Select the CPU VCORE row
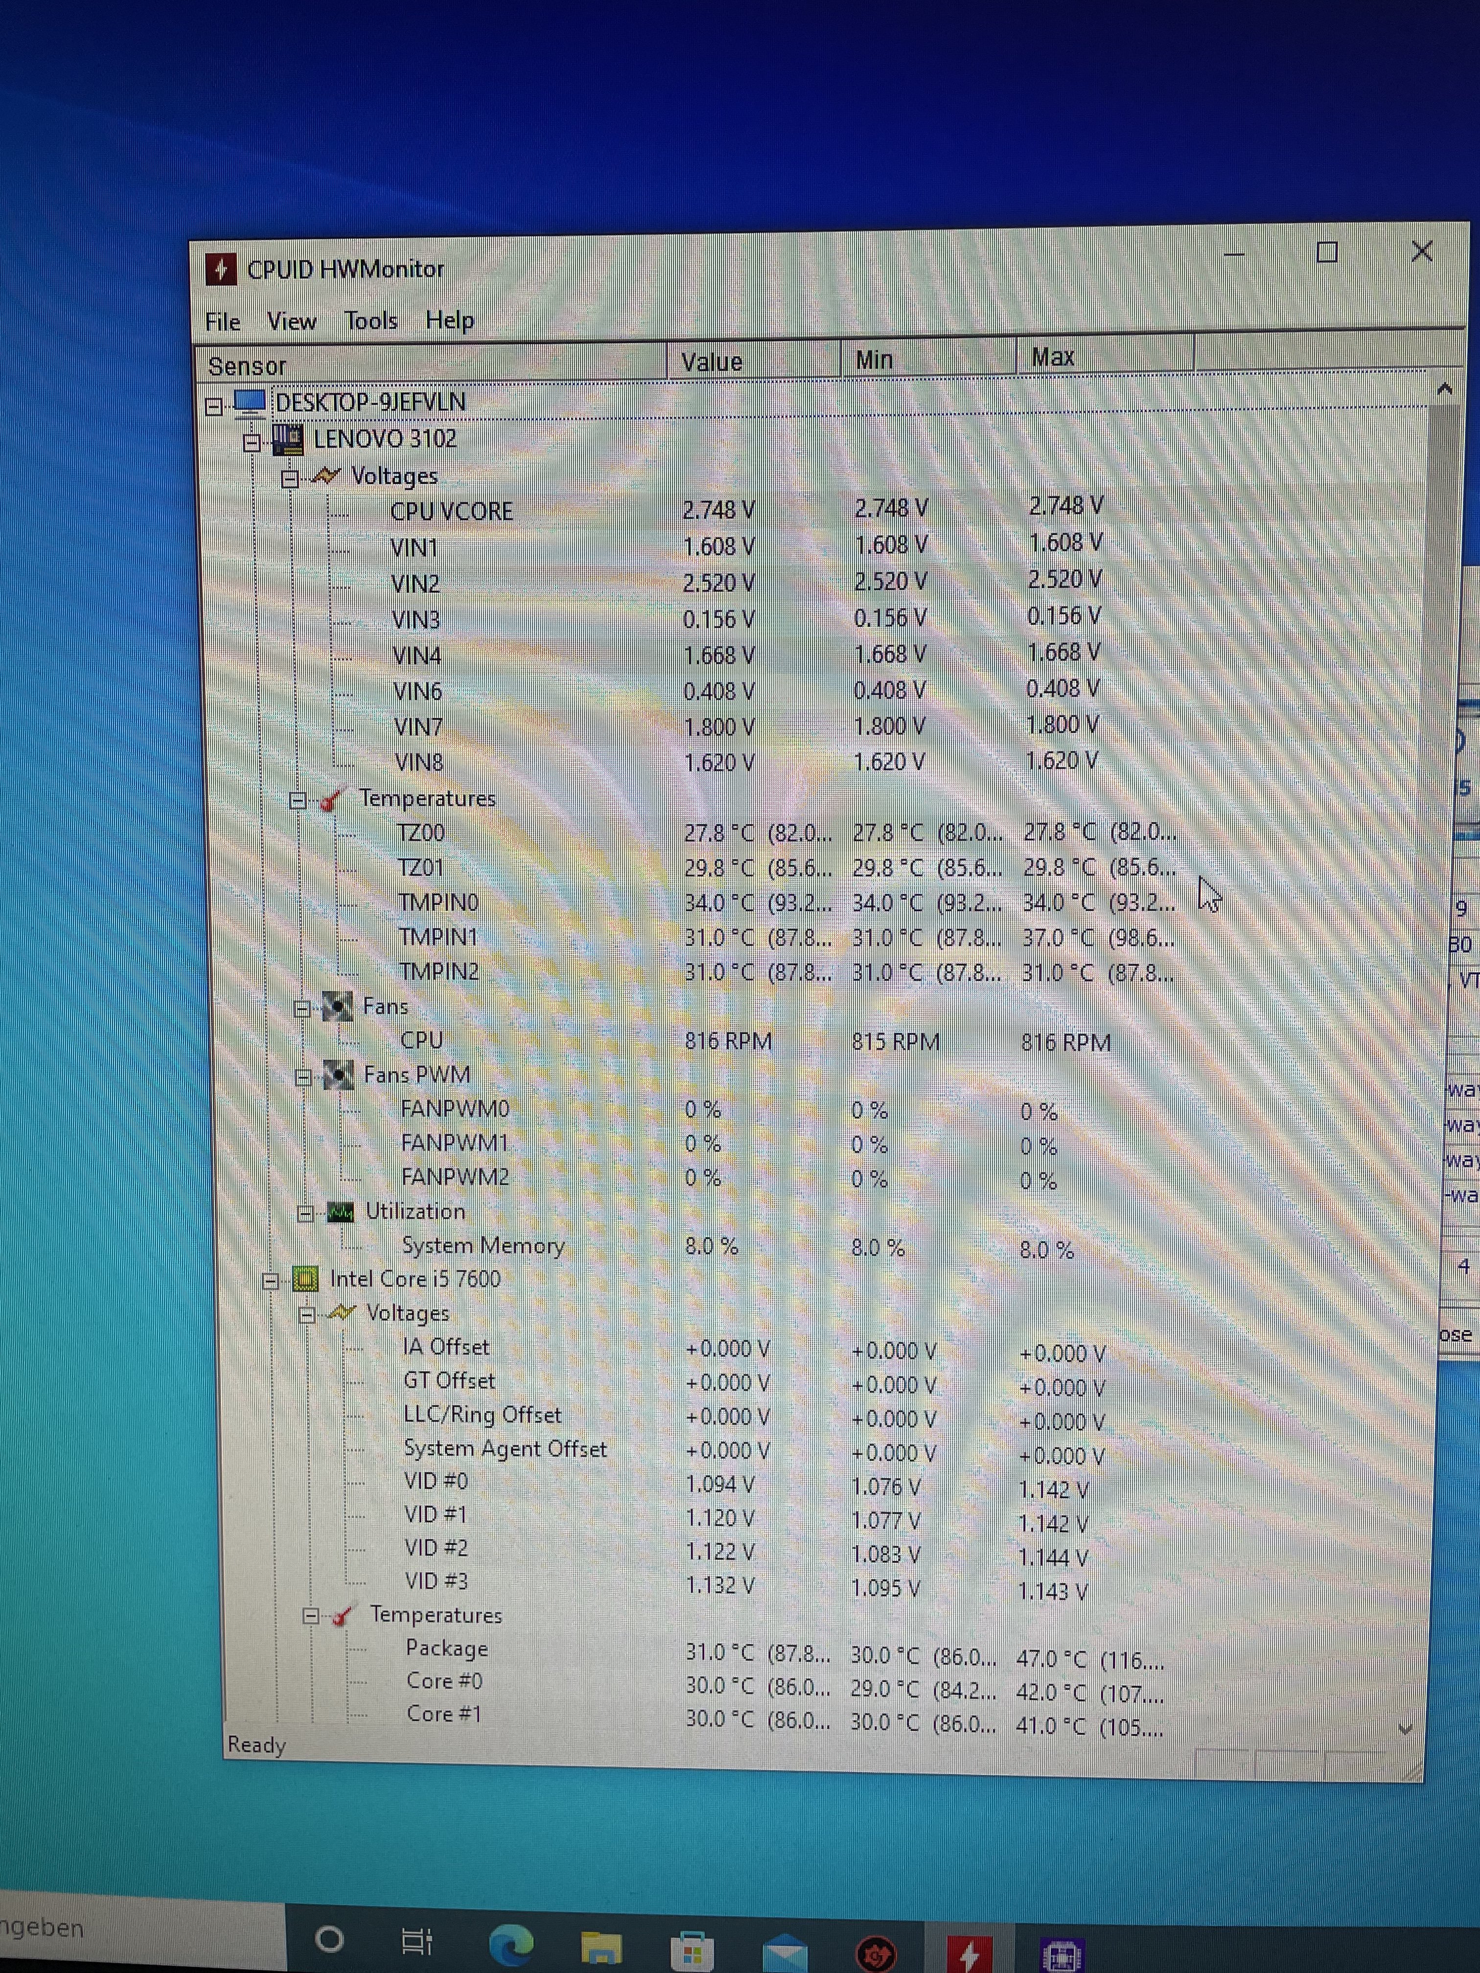The width and height of the screenshot is (1480, 1973). [451, 511]
